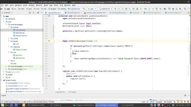Viewport: 191px width, 107px height.
Task: Toggle the Regex checkbox in Logcat
Action: (151, 100)
